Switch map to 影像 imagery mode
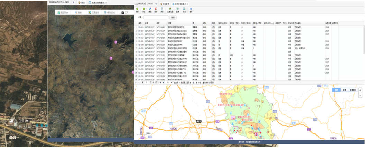Screen dimensions: 368x148 coord(344,90)
